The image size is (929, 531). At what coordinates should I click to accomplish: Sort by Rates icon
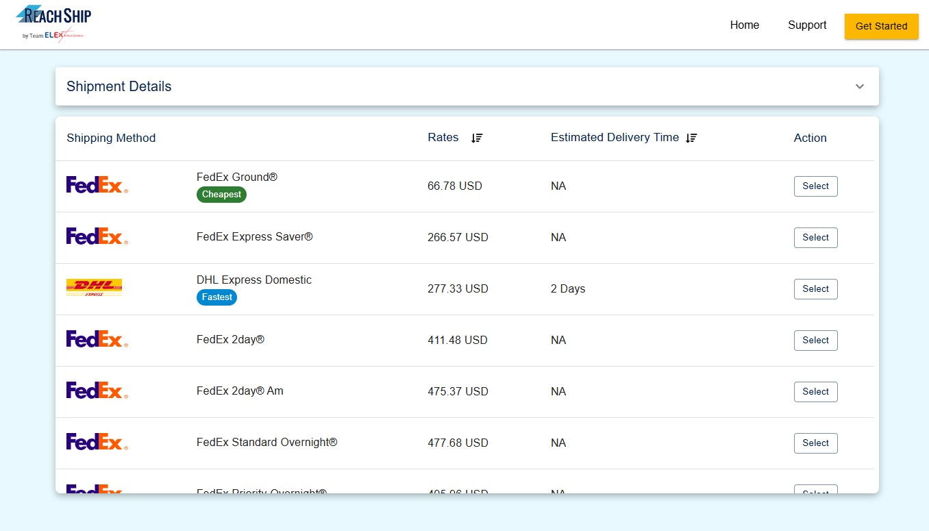(477, 138)
